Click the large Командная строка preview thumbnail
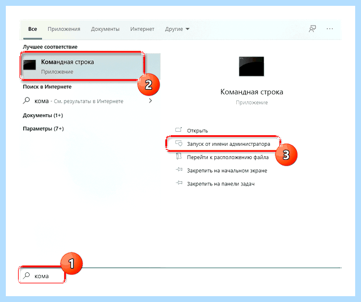361x302 pixels. (252, 66)
